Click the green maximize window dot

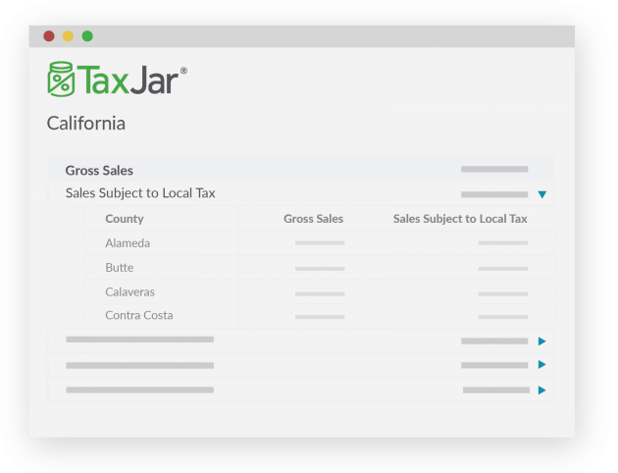click(87, 36)
